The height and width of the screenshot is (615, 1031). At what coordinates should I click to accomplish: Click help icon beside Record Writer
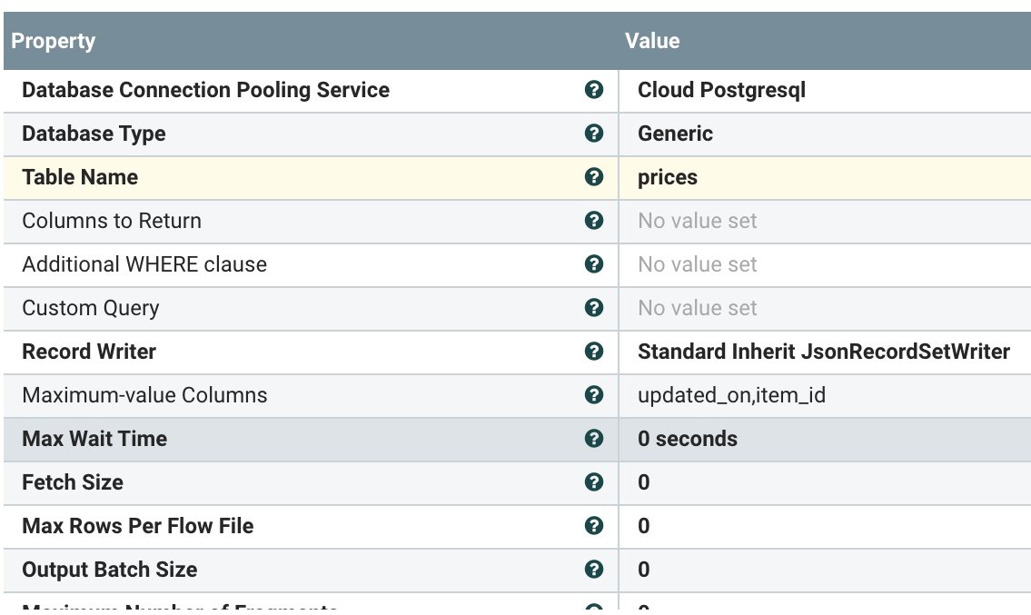(594, 352)
